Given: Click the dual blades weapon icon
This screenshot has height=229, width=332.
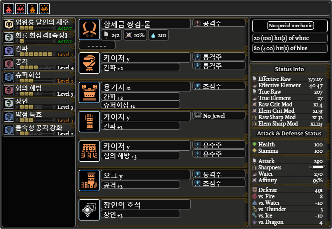Looking at the screenshot, I should tap(89, 29).
